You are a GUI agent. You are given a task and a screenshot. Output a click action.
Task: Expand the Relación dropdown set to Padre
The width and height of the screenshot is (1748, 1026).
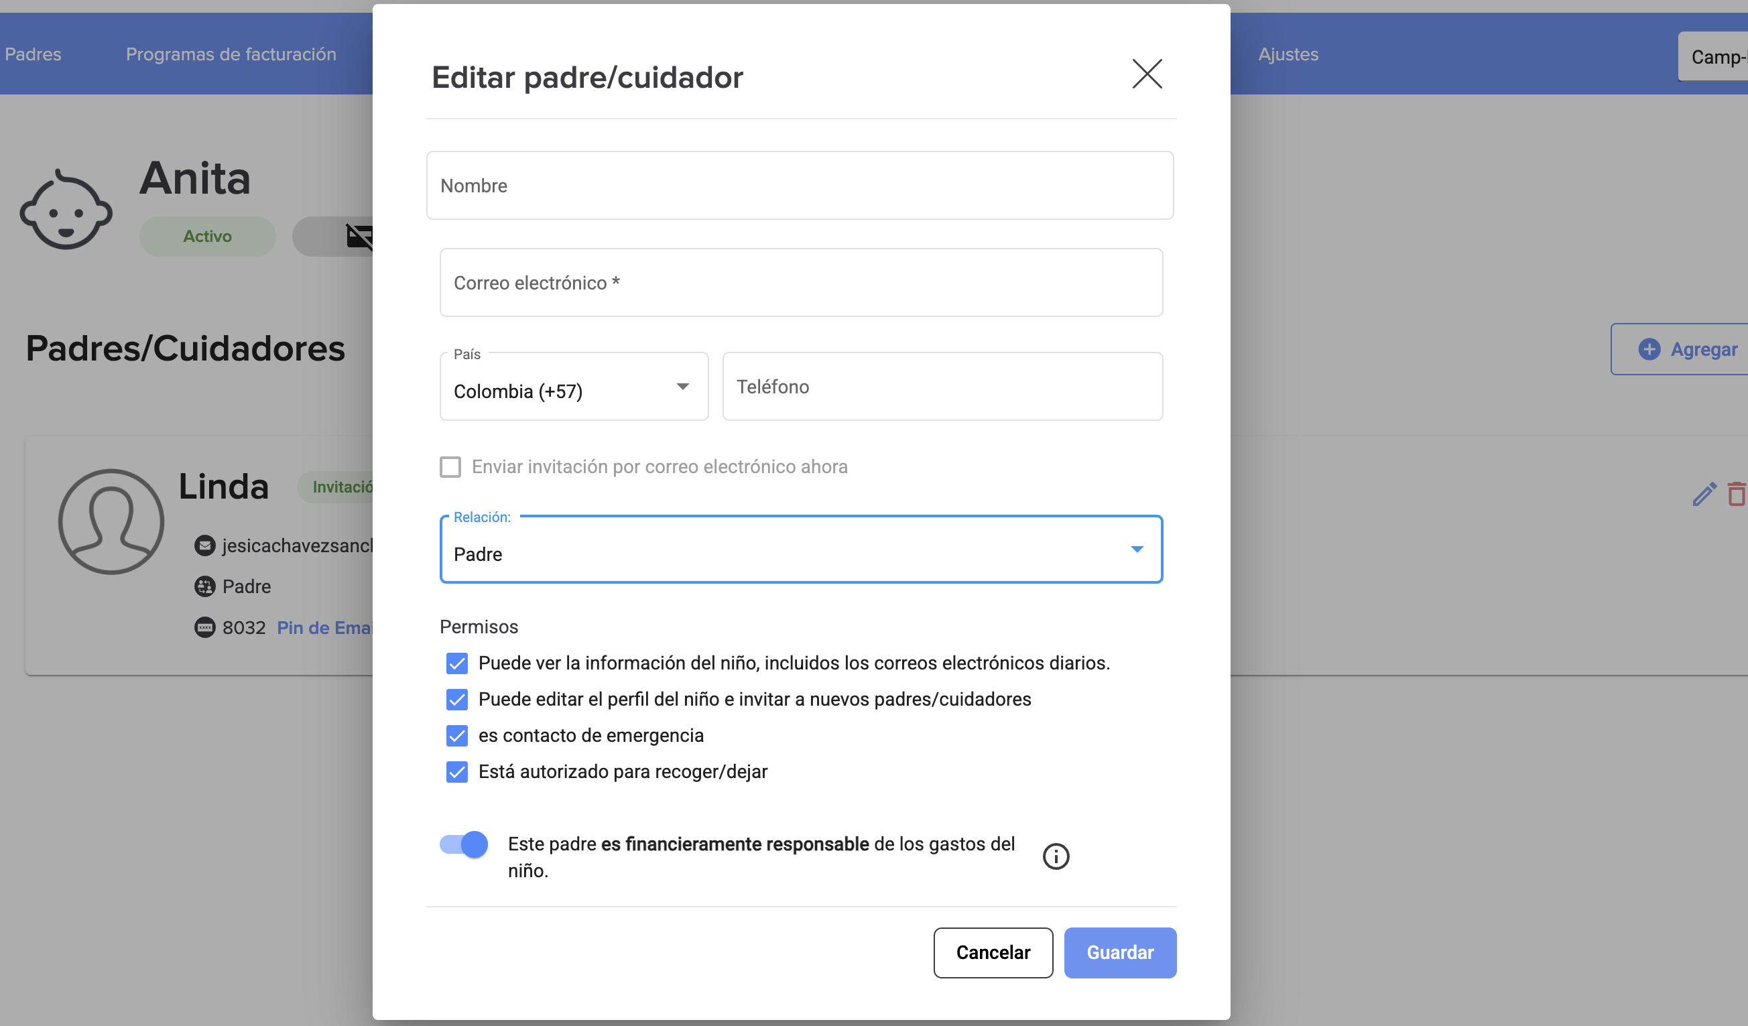click(x=800, y=550)
